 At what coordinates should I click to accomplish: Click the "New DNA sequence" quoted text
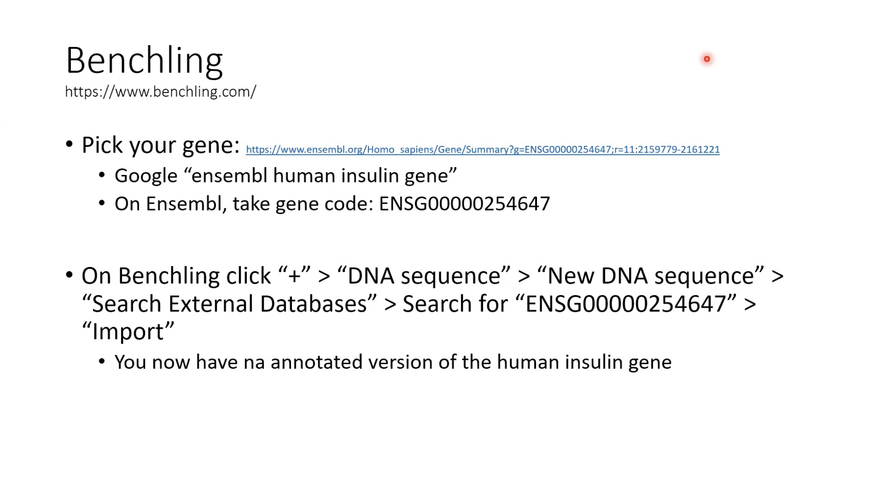tap(651, 275)
